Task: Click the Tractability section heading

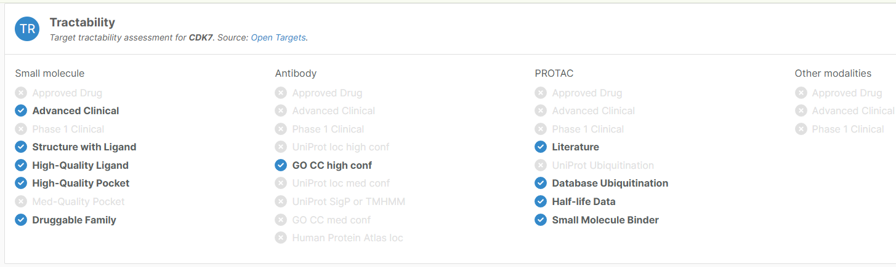Action: pyautogui.click(x=83, y=22)
